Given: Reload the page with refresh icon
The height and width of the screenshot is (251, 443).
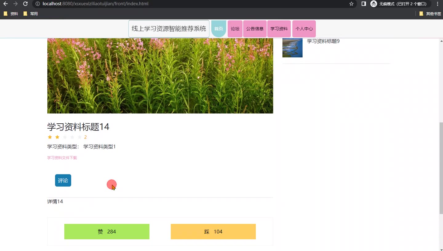Looking at the screenshot, I should [x=26, y=4].
